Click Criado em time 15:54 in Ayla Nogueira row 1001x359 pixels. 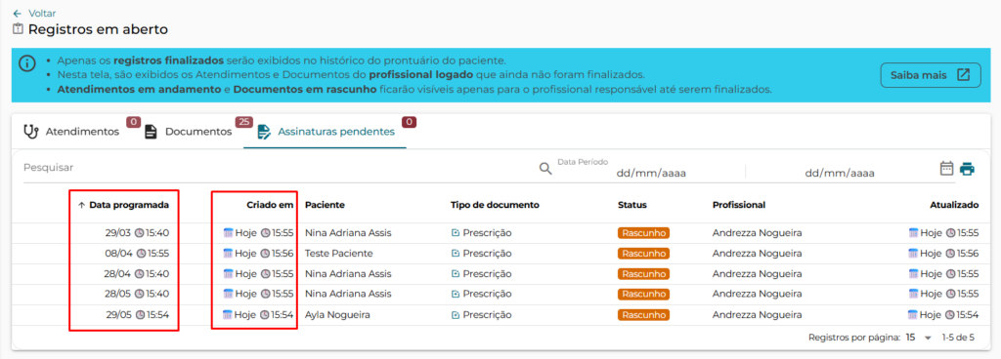(x=283, y=314)
